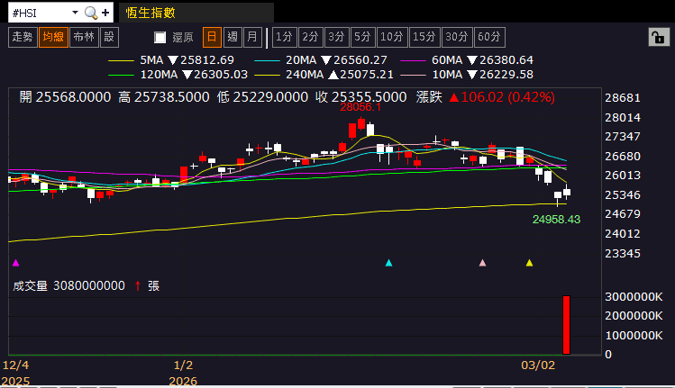Click the 60MA value 26380.64
Screen dimensions: 675x388
coord(506,60)
